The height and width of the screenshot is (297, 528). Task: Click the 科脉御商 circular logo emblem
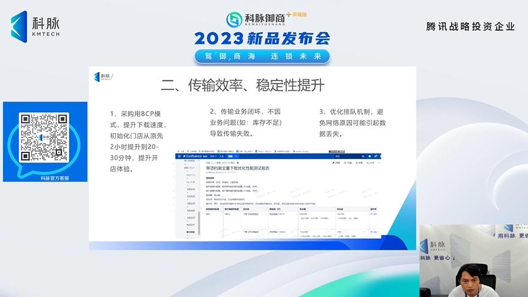click(234, 20)
